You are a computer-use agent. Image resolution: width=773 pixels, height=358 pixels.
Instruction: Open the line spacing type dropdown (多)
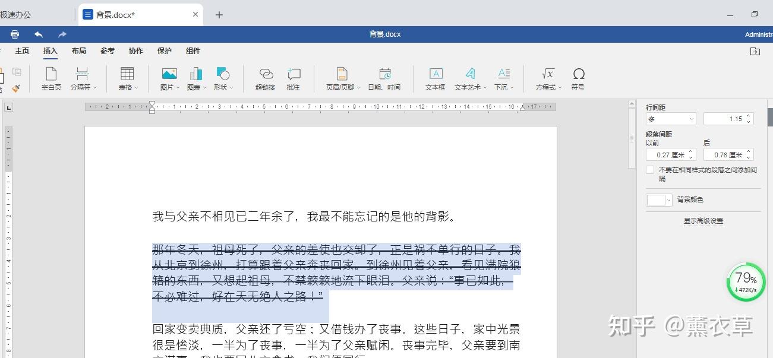(x=671, y=119)
